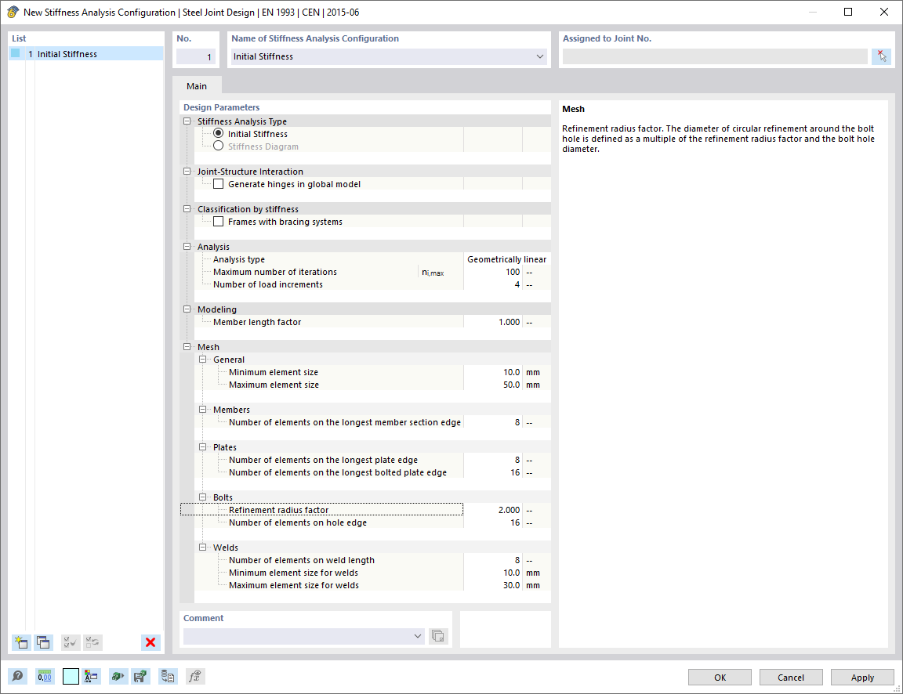This screenshot has height=694, width=903.
Task: Select Initial Stiffness in the List
Action: [x=86, y=53]
